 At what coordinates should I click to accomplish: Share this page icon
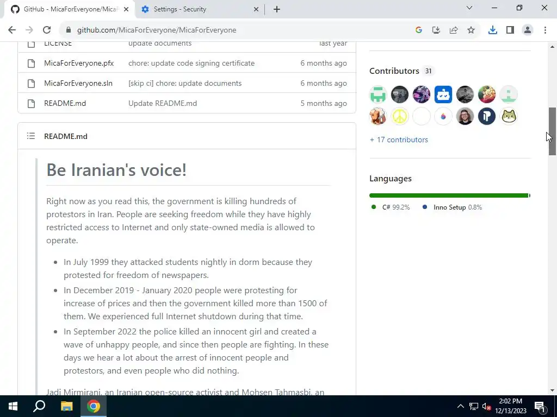(454, 30)
